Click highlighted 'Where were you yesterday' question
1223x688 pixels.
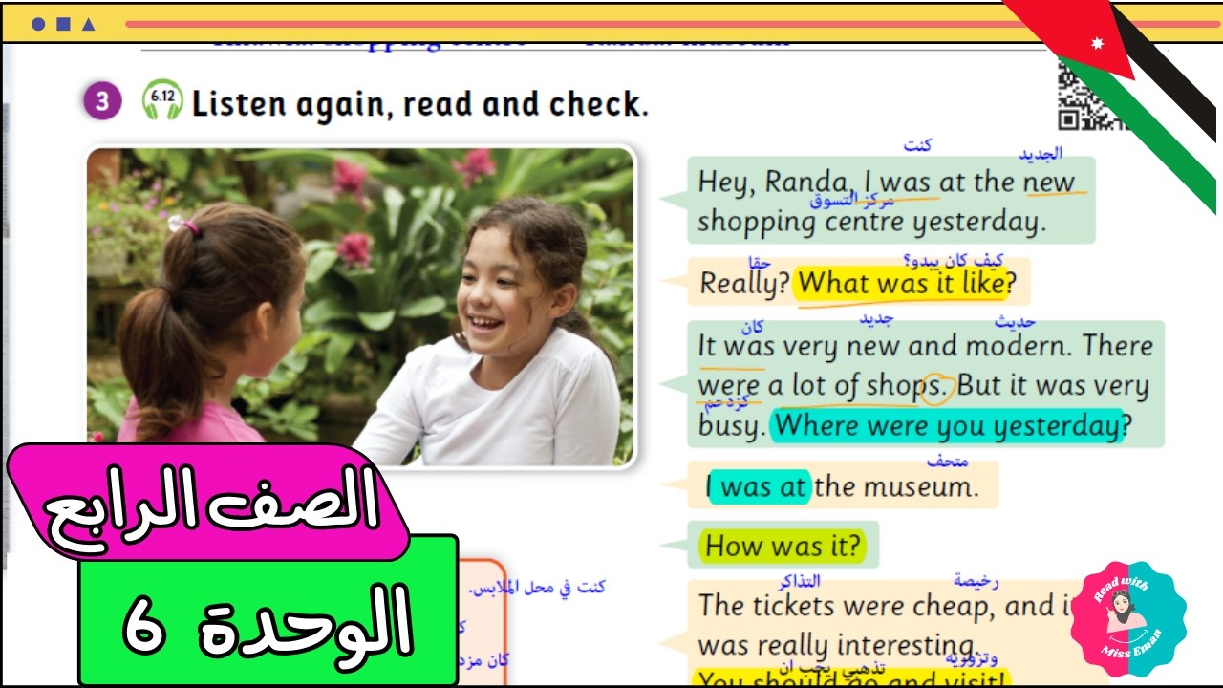point(947,426)
